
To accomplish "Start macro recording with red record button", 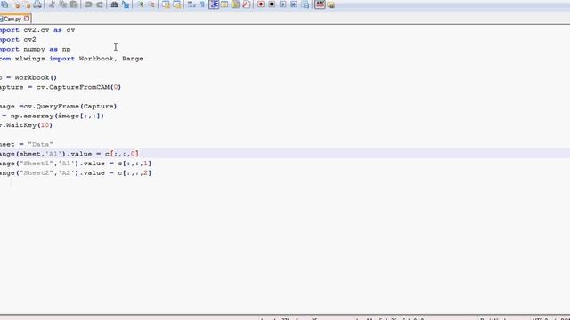I will pyautogui.click(x=261, y=4).
